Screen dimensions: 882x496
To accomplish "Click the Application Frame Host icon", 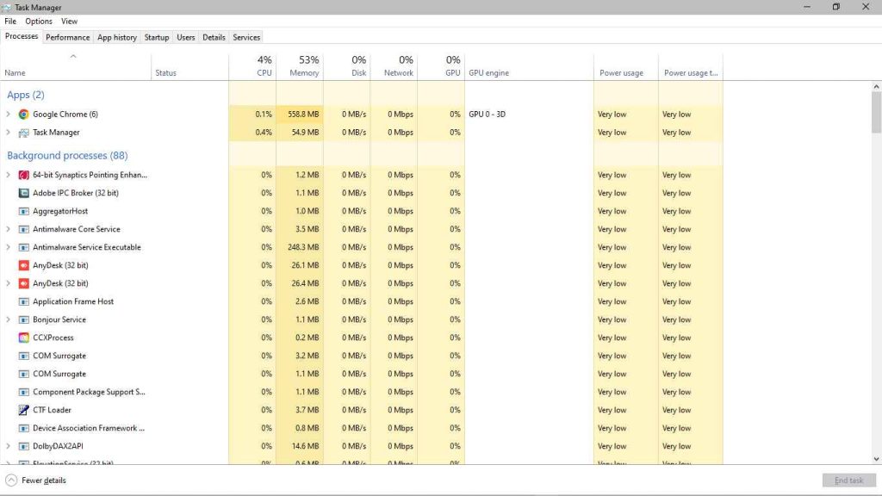I will click(23, 301).
